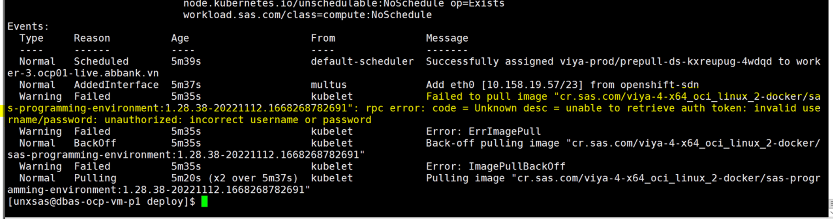The height and width of the screenshot is (219, 833).
Task: Click the "Type" column header
Action: point(31,38)
